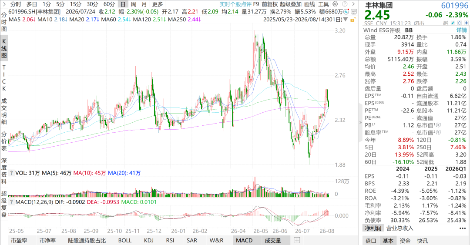The width and height of the screenshot is (470, 245).
Task: Click the 融 margin trading indicator
Action: point(446,23)
